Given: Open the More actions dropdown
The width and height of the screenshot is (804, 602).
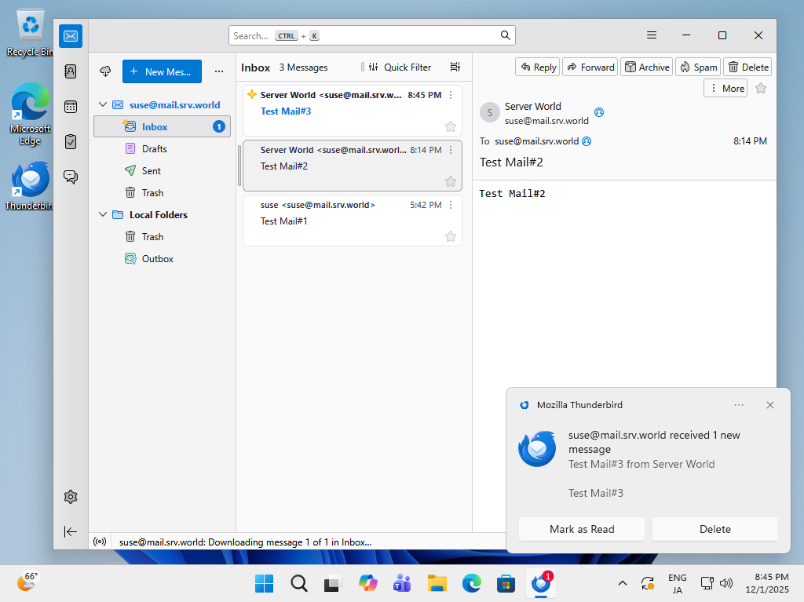Looking at the screenshot, I should coord(725,89).
